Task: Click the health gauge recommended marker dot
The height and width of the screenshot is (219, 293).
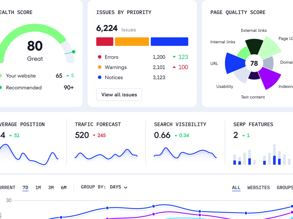Action: pos(74,52)
